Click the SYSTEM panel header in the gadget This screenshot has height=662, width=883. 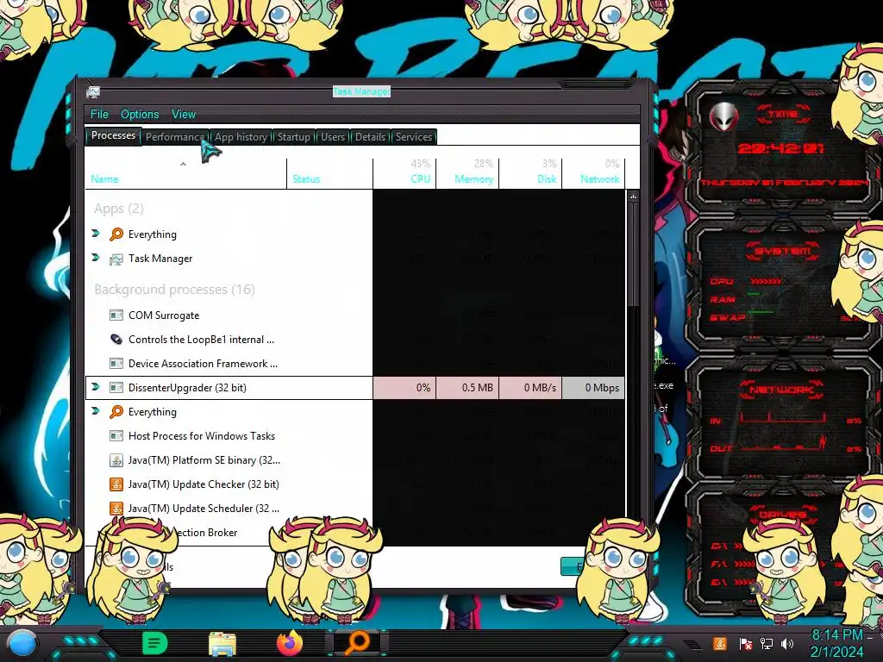pyautogui.click(x=782, y=251)
